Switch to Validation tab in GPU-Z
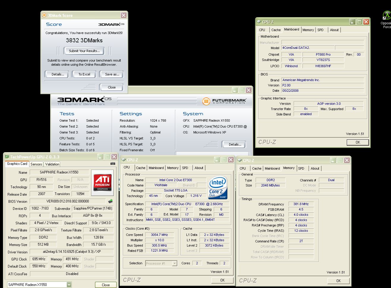 52,164
